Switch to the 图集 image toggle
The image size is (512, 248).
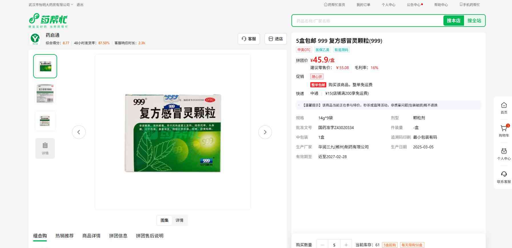(x=165, y=220)
